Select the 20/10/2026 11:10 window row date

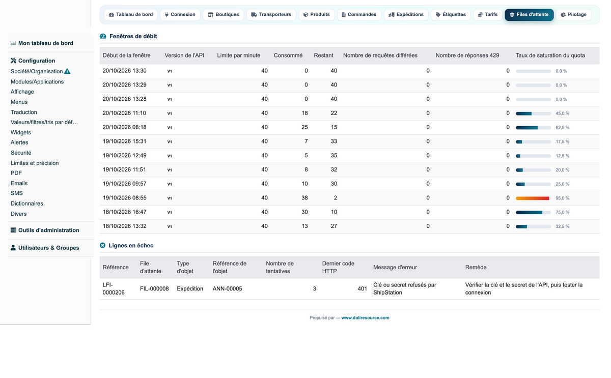pos(124,113)
